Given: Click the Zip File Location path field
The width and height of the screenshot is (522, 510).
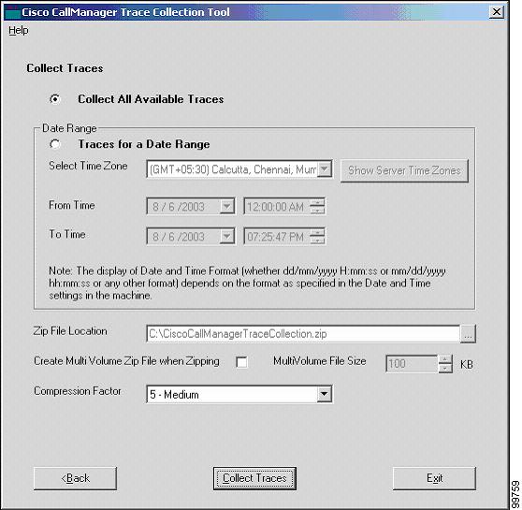Looking at the screenshot, I should coord(303,333).
